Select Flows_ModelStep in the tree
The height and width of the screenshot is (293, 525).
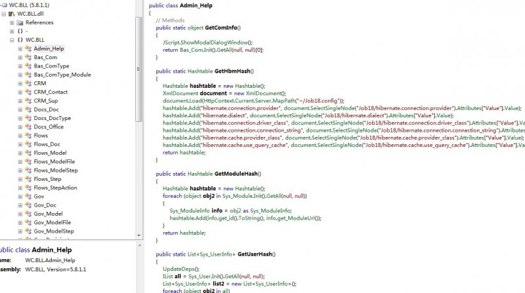56,170
